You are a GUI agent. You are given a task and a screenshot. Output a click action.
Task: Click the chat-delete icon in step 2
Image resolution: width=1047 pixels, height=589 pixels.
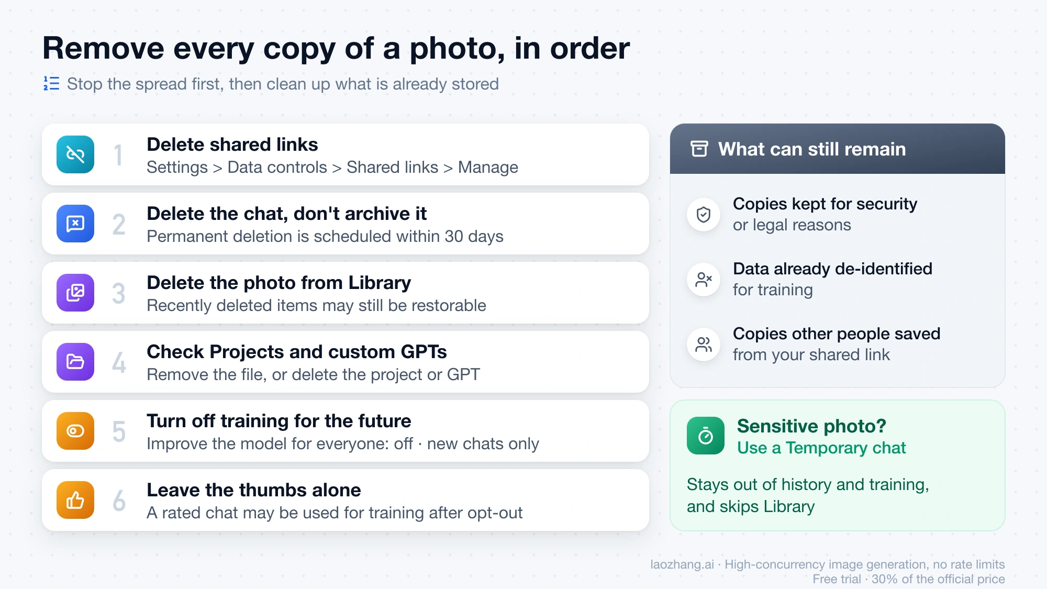[75, 224]
